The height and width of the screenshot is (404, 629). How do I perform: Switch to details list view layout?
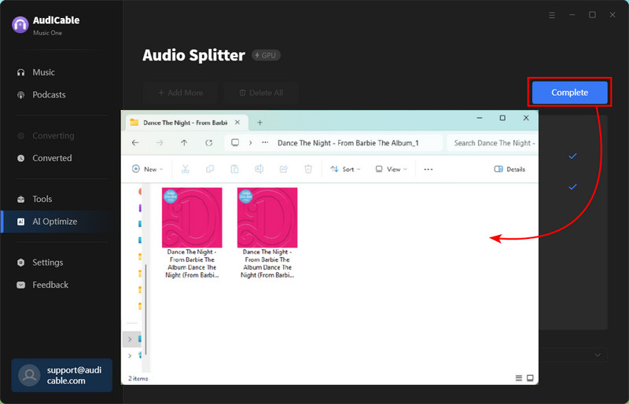[519, 378]
